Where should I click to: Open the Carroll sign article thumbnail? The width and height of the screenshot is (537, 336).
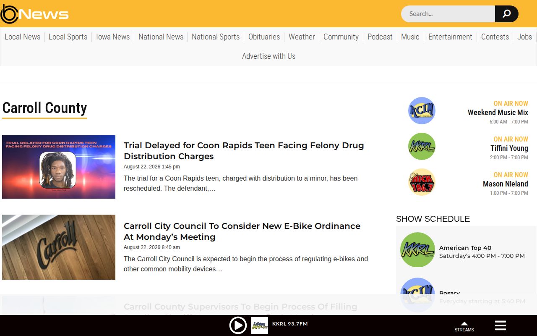click(x=59, y=247)
